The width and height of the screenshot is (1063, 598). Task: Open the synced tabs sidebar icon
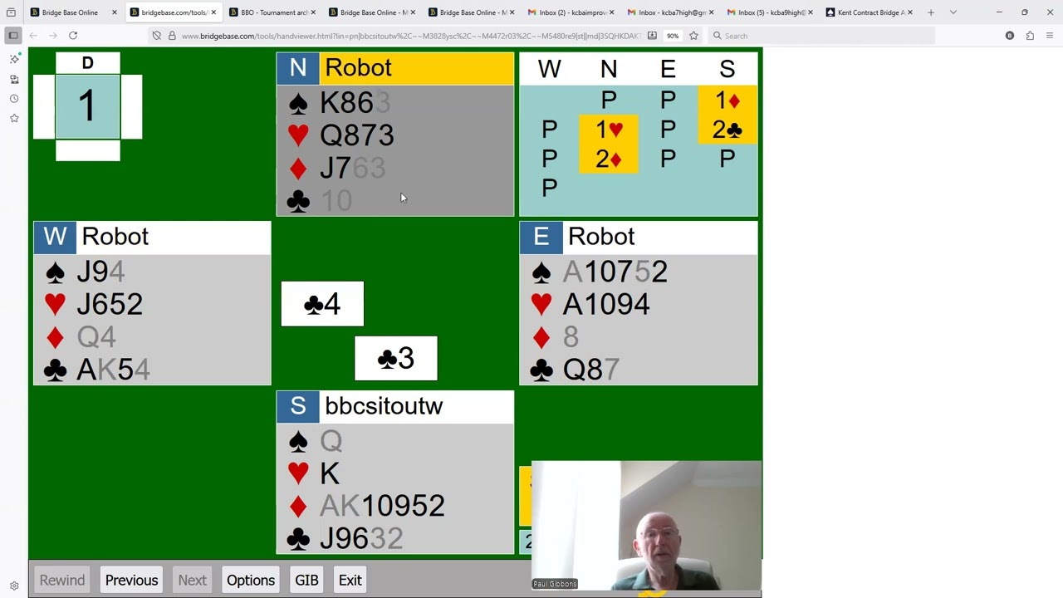(x=14, y=79)
